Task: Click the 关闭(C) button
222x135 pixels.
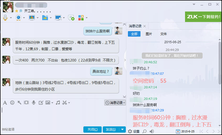Action: coord(93,129)
